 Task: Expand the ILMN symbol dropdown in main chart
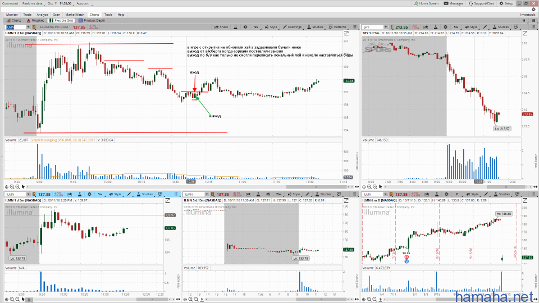[x=28, y=27]
